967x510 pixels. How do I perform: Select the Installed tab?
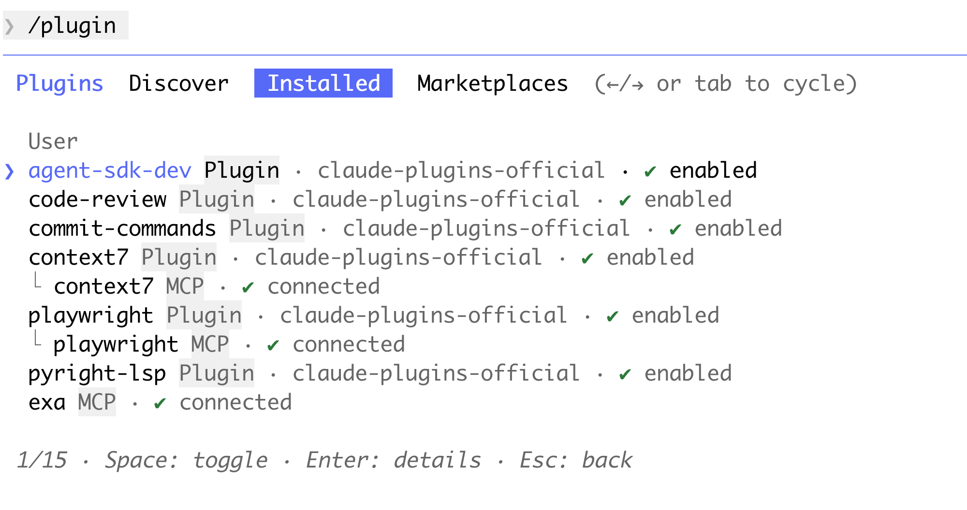[x=323, y=84]
